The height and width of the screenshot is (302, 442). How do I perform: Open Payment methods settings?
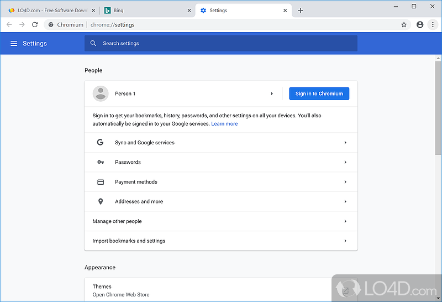click(221, 182)
